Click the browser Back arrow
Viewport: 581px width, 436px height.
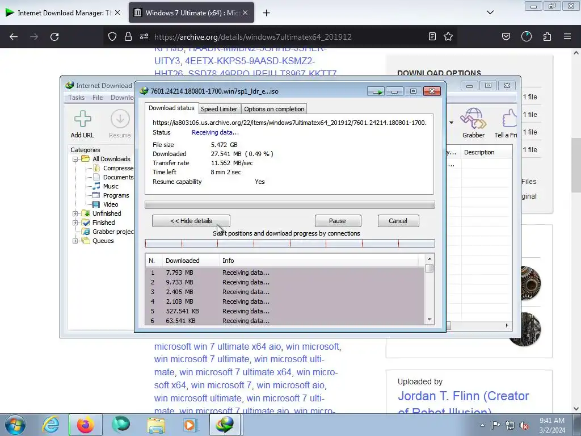14,37
